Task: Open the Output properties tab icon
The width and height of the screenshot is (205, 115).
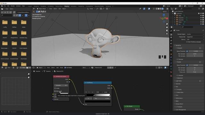Action: click(x=171, y=38)
